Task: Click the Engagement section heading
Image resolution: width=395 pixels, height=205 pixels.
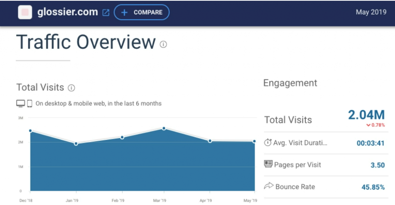Action: (290, 83)
